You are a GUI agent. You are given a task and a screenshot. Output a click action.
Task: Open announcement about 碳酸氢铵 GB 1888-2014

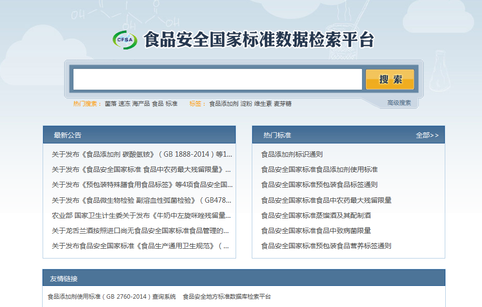pos(142,154)
